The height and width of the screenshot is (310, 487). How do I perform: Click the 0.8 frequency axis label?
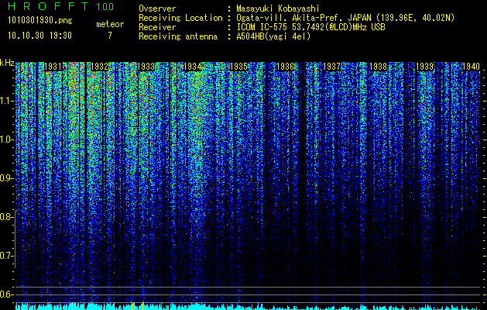click(x=6, y=217)
